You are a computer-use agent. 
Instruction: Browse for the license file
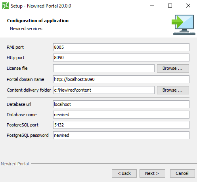(173, 68)
